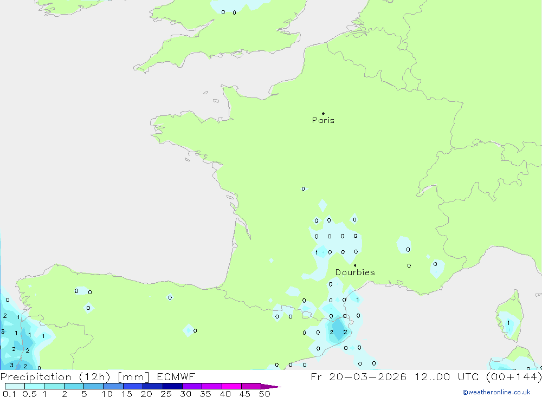Select the 0.1–0.5 mm legend swatch

point(15,386)
